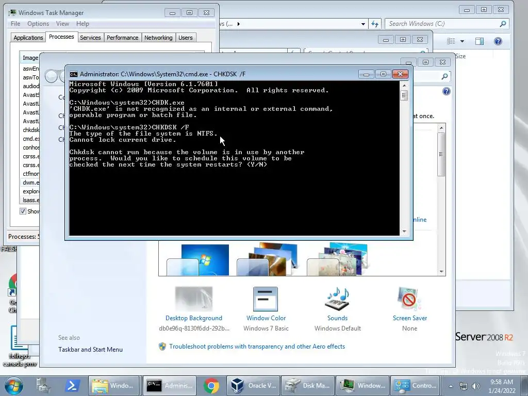Open the Desktop Background link
528x396 pixels.
(x=194, y=318)
